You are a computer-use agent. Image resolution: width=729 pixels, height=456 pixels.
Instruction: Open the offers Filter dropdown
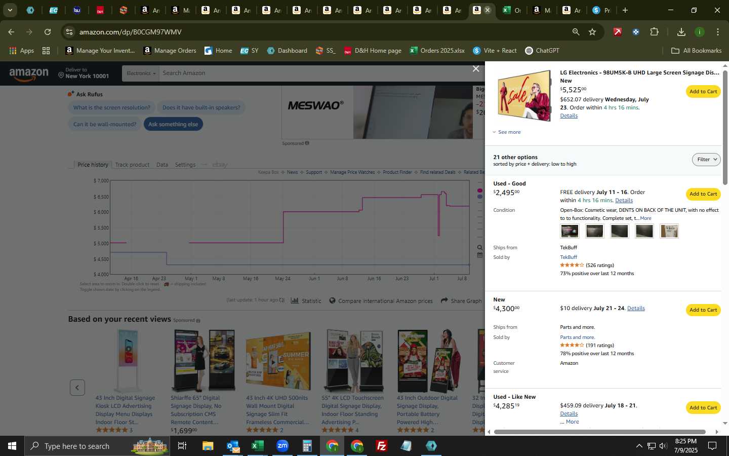click(706, 159)
